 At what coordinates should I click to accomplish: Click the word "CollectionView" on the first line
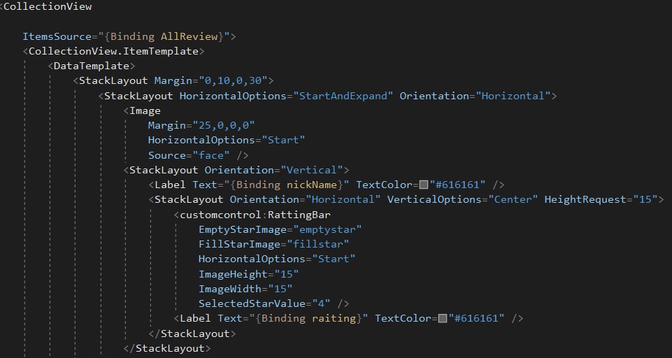(x=48, y=6)
